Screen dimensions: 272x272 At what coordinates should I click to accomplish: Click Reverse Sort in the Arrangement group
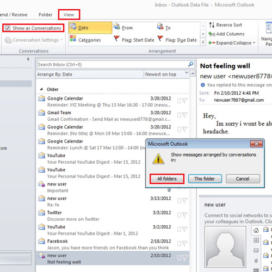coord(225,25)
